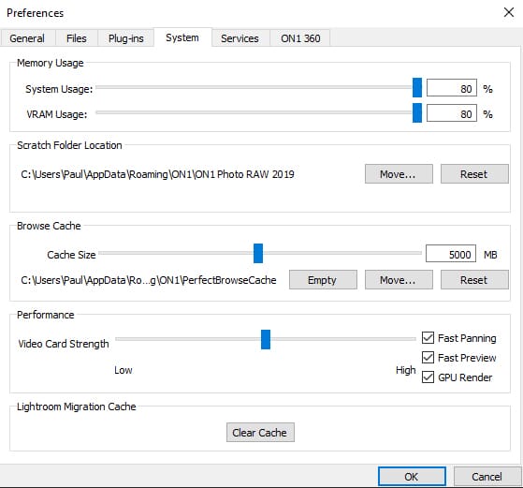Switch to the General tab
This screenshot has width=523, height=488.
pyautogui.click(x=27, y=38)
